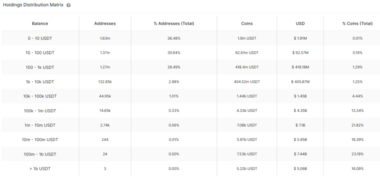Select the Balance column header

(40, 24)
